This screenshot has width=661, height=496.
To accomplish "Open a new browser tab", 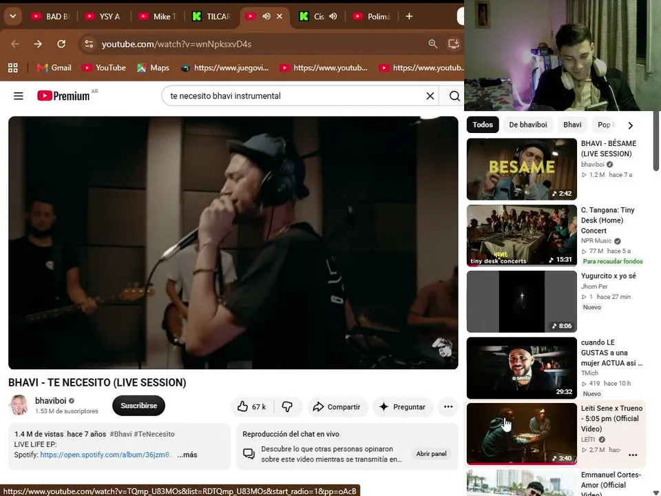I will pyautogui.click(x=409, y=17).
